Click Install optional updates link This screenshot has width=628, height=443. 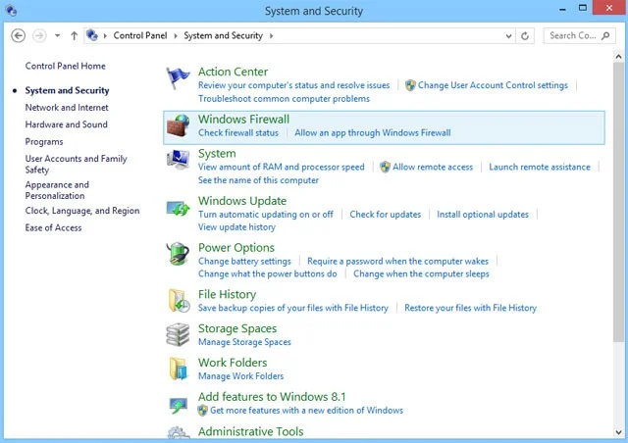tap(483, 215)
